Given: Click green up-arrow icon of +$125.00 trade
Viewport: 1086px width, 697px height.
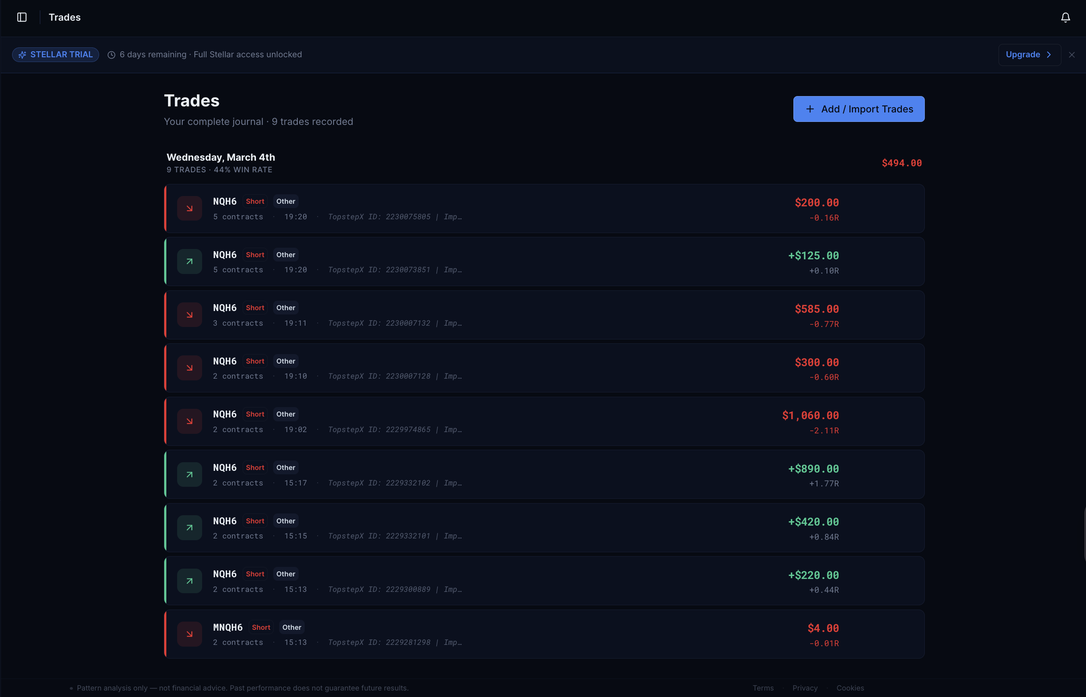Looking at the screenshot, I should 189,261.
